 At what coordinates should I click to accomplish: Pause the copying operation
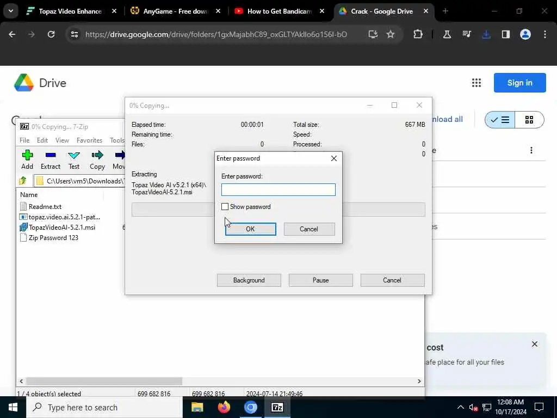point(320,280)
